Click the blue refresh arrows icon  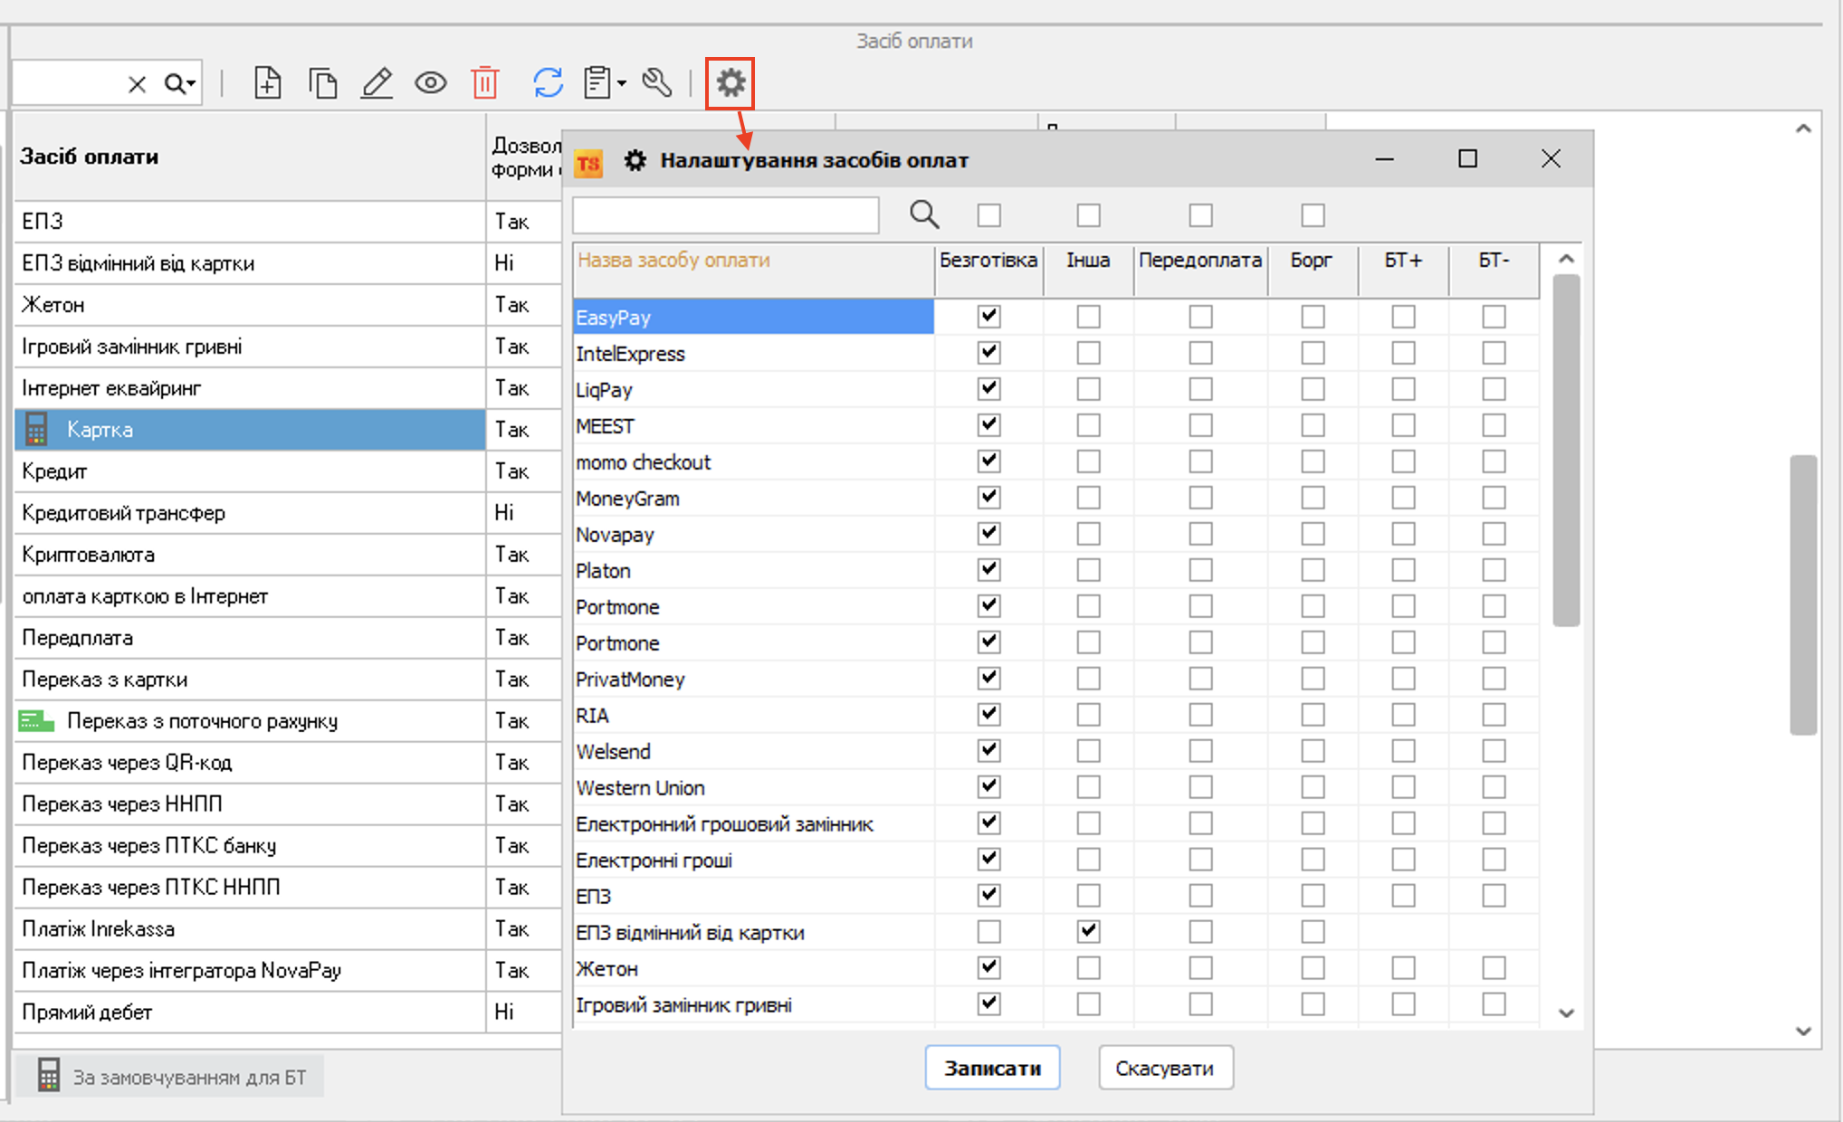click(x=548, y=83)
